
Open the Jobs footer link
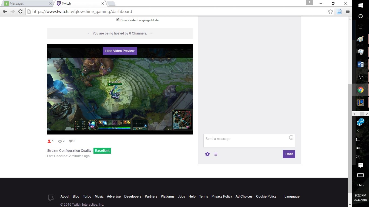pos(182,196)
